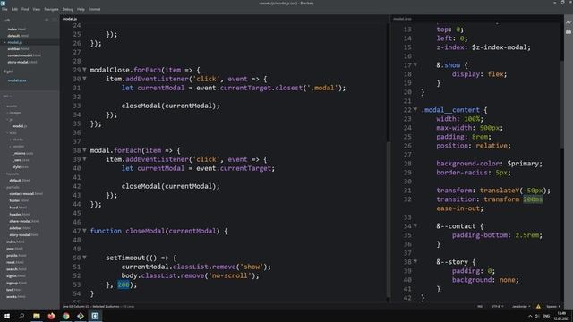Screen dimensions: 573x322
Task: Open File Explorer from the taskbar
Action: click(x=37, y=316)
